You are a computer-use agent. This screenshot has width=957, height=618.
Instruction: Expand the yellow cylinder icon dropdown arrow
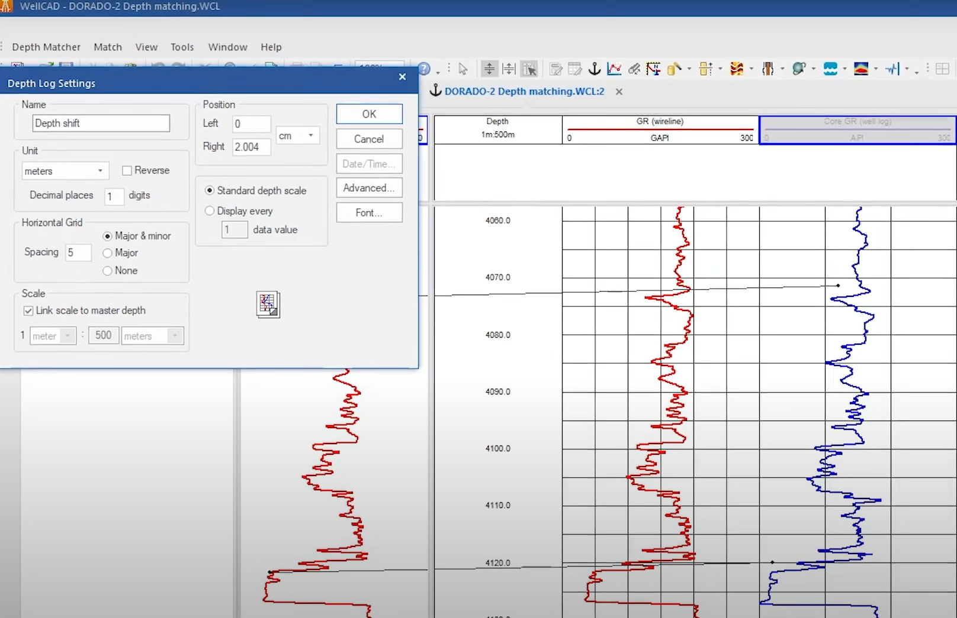pyautogui.click(x=689, y=70)
